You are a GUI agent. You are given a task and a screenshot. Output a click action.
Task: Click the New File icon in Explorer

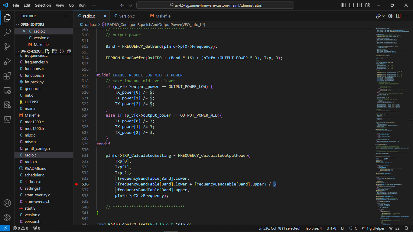click(47, 51)
